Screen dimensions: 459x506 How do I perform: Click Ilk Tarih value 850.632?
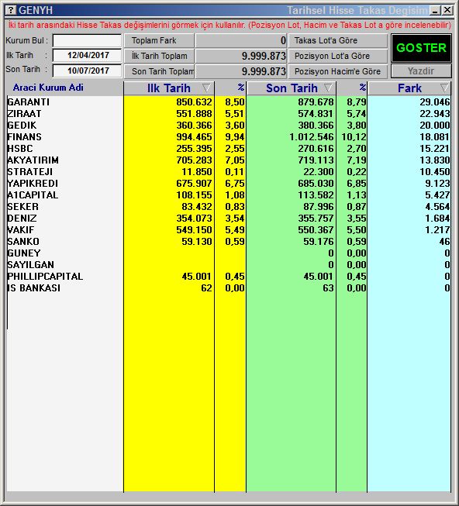click(194, 102)
